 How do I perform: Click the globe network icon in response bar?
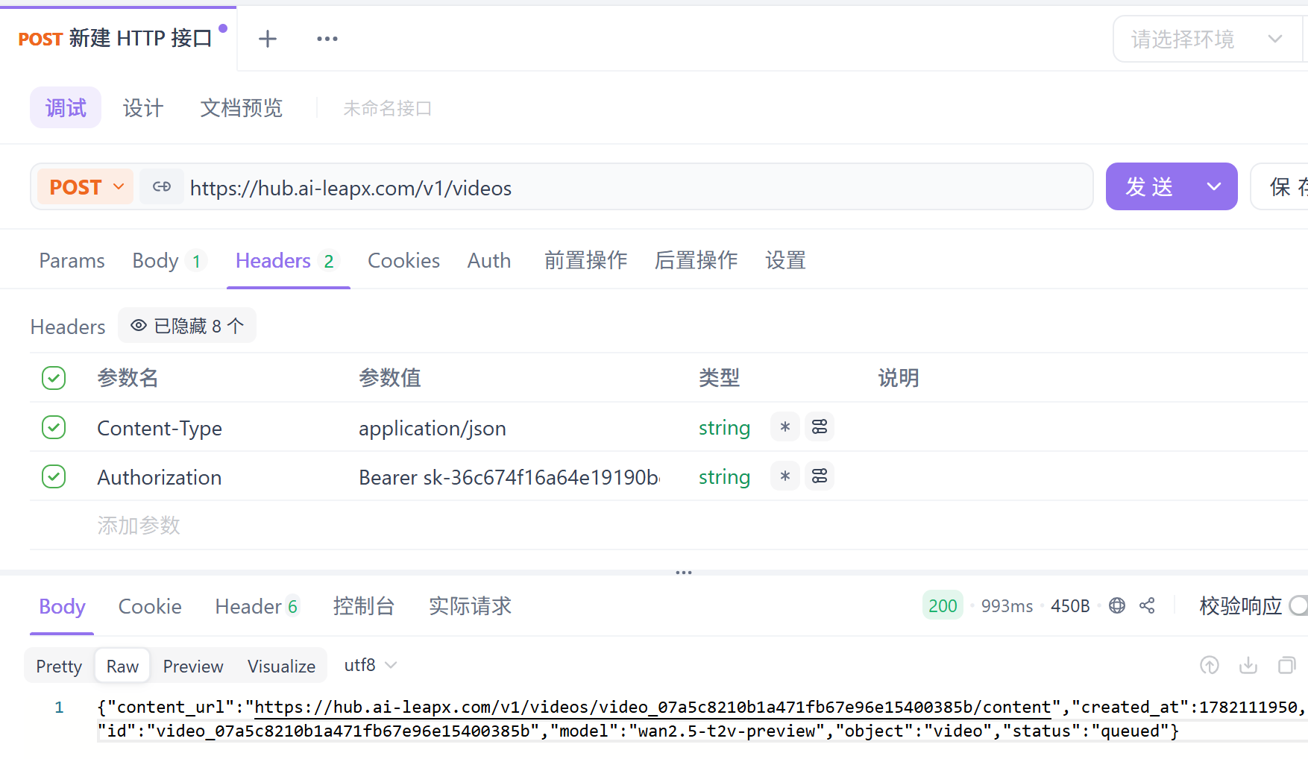point(1117,605)
